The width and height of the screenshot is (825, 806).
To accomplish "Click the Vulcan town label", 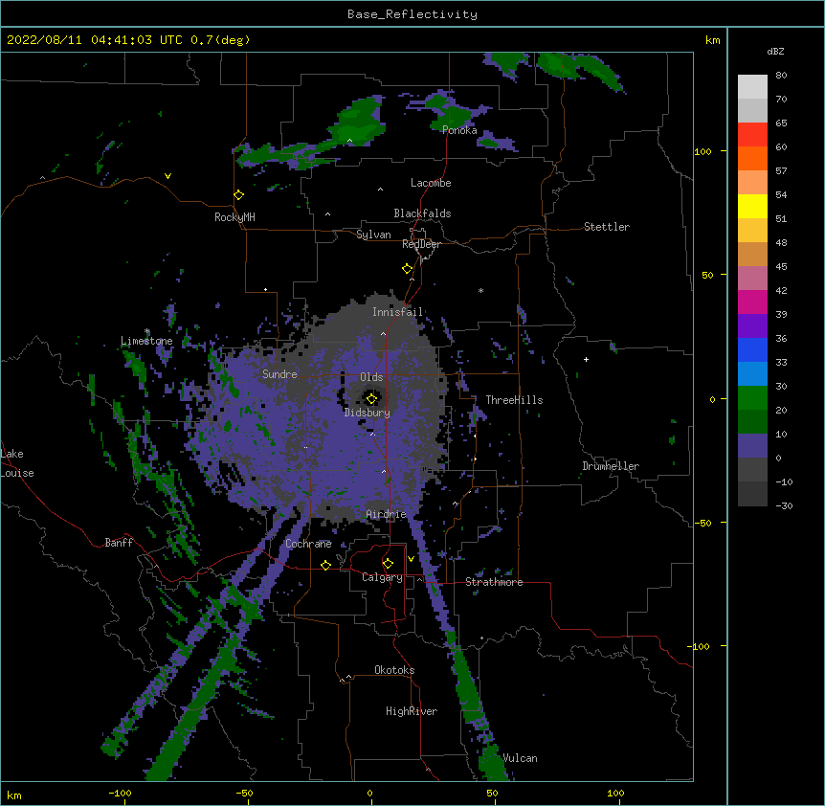I will point(520,758).
